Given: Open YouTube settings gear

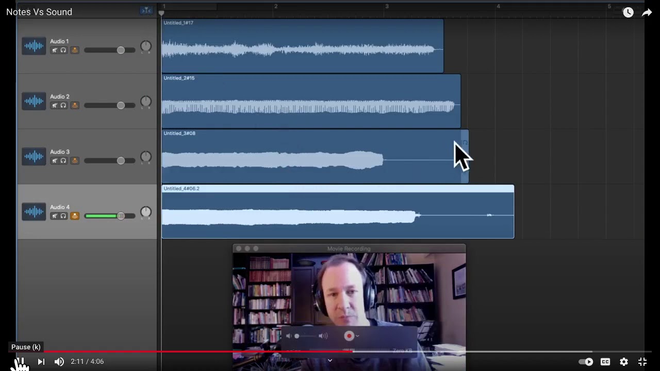Looking at the screenshot, I should 624,362.
